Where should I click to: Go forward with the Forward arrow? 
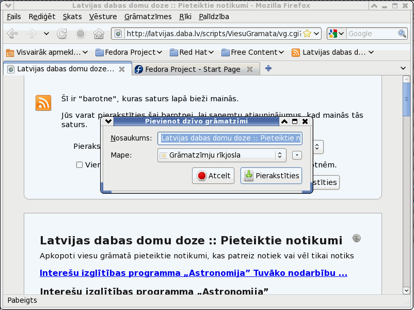click(31, 34)
